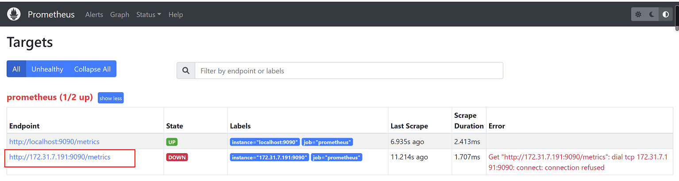Viewport: 679px width, 181px height.
Task: Click the search magnifier icon
Action: point(186,71)
